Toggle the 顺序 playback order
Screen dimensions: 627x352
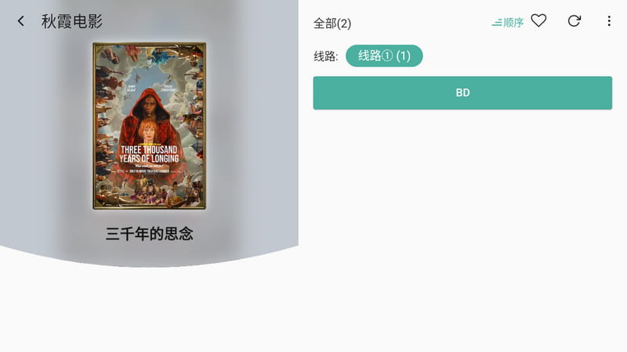[508, 23]
